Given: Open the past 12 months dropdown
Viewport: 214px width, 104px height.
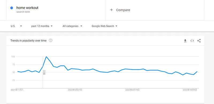Looking at the screenshot, I should (52, 26).
